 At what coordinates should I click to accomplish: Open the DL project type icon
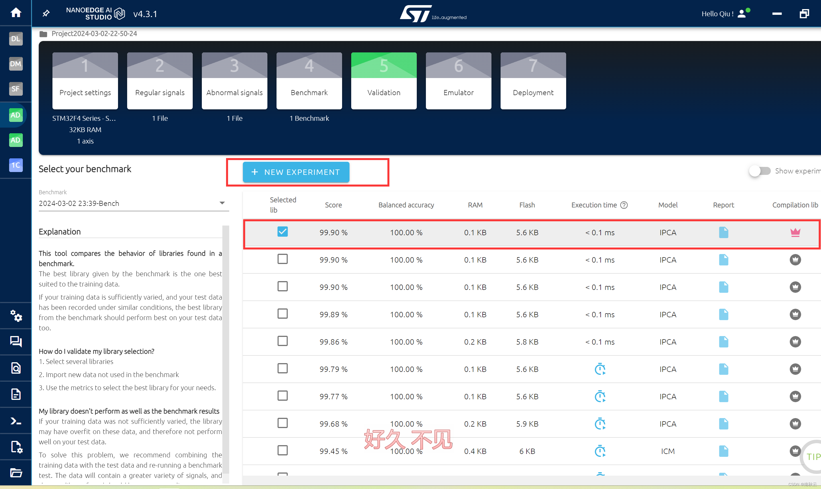(x=15, y=38)
